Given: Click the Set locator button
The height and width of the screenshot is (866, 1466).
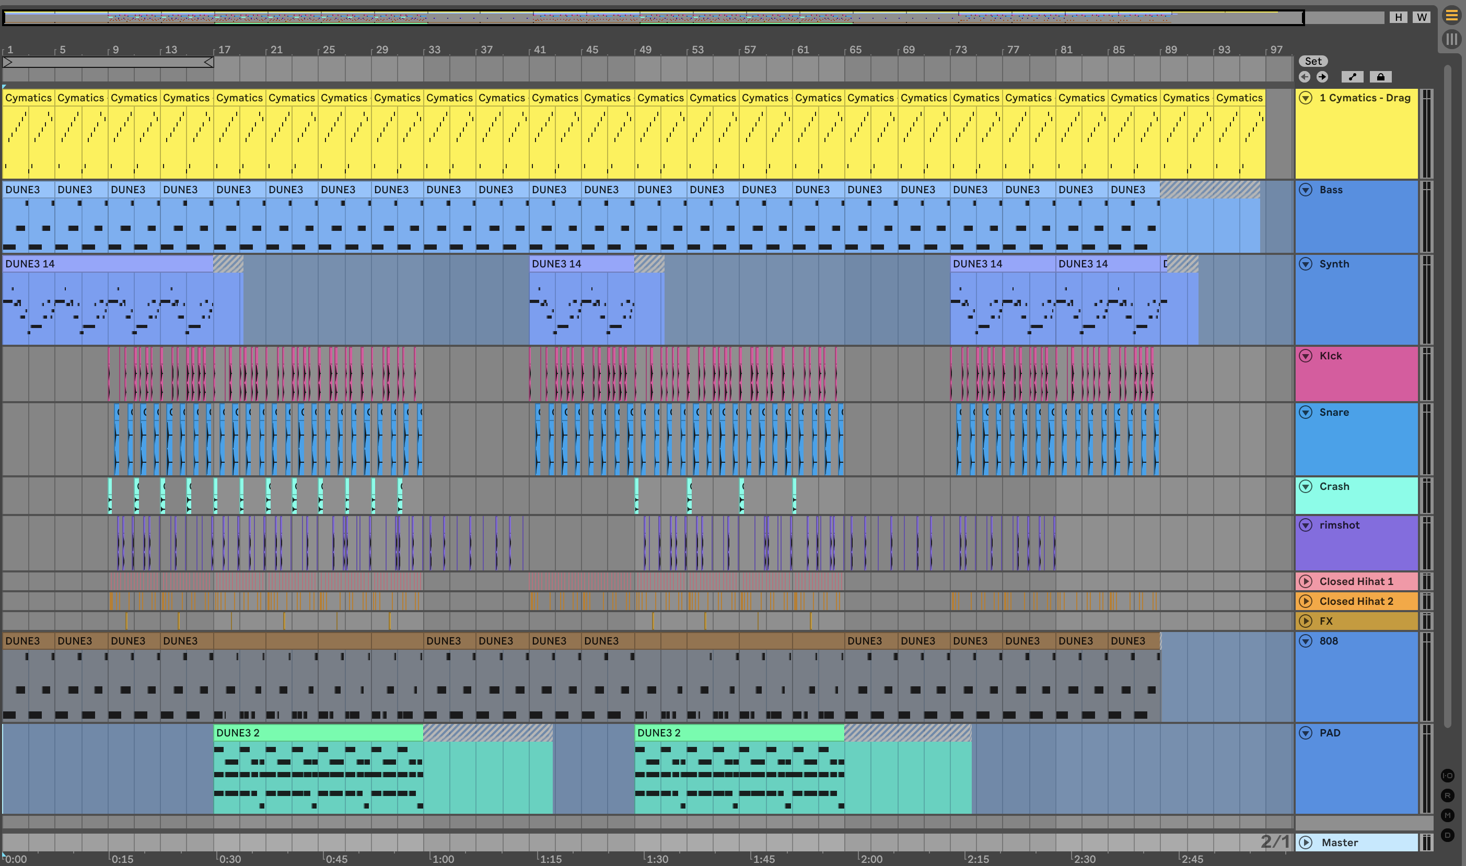Looking at the screenshot, I should [1313, 61].
